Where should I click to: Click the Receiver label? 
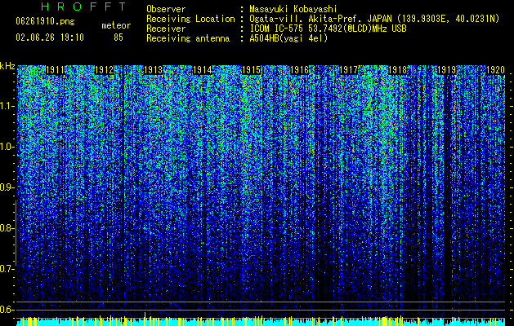click(166, 29)
